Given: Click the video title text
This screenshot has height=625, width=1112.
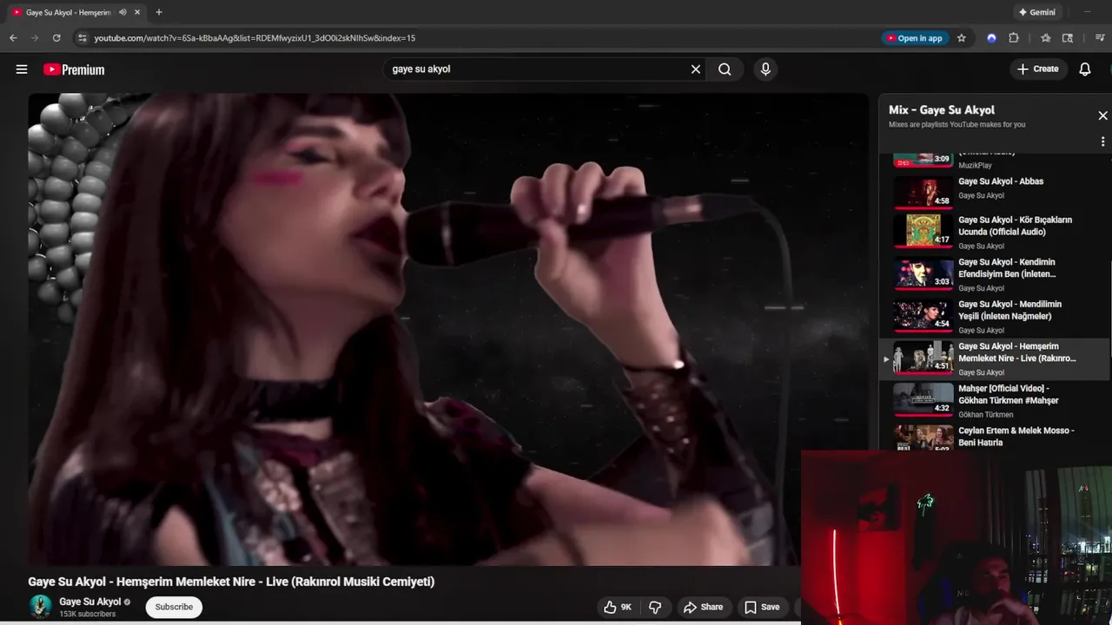Looking at the screenshot, I should click(231, 582).
